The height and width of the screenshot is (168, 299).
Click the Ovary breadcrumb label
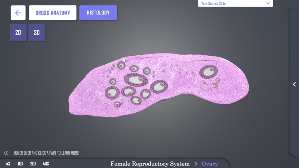210,164
